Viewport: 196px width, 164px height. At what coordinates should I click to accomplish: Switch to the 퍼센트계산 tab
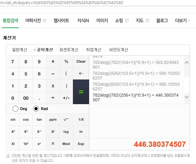[x=69, y=50]
